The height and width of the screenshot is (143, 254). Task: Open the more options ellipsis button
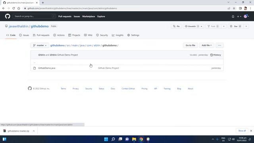click(x=219, y=45)
